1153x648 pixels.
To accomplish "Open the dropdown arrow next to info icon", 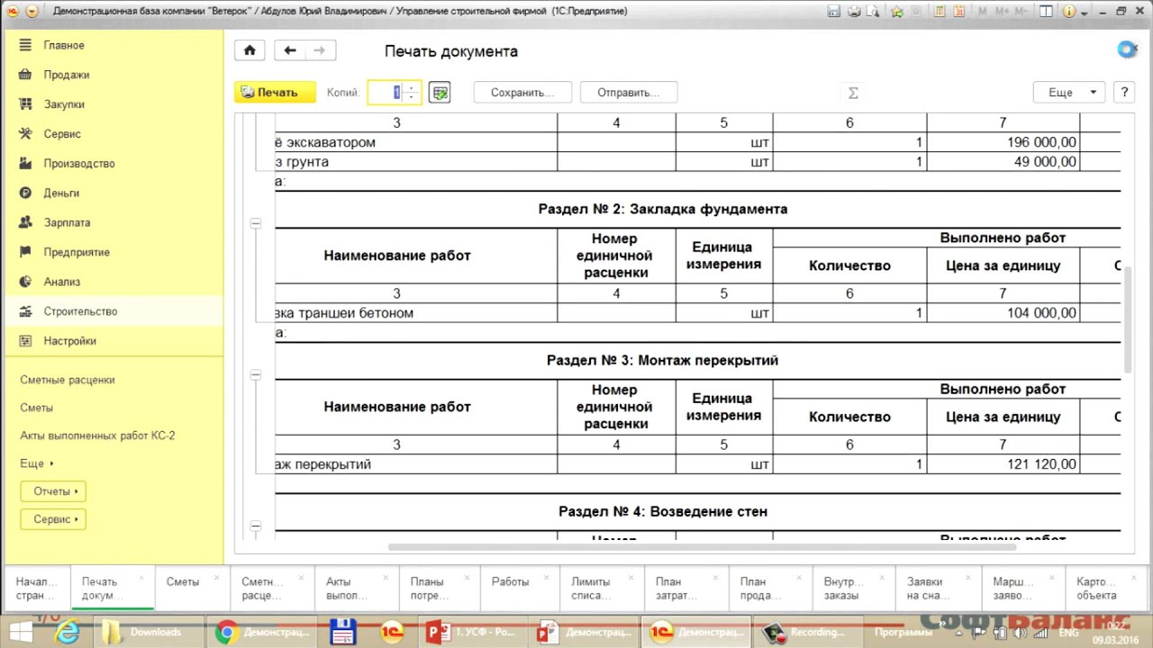I will pyautogui.click(x=1083, y=12).
